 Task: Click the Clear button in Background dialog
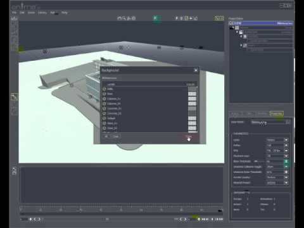click(115, 136)
